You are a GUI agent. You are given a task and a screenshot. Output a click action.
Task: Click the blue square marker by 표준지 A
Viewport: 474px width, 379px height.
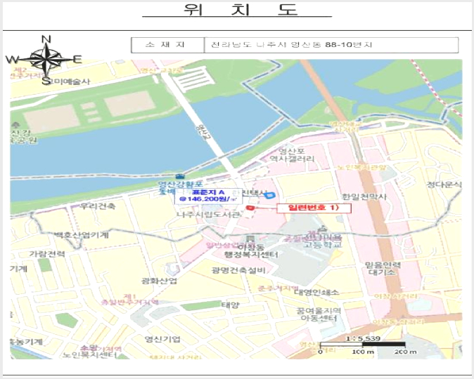269,195
